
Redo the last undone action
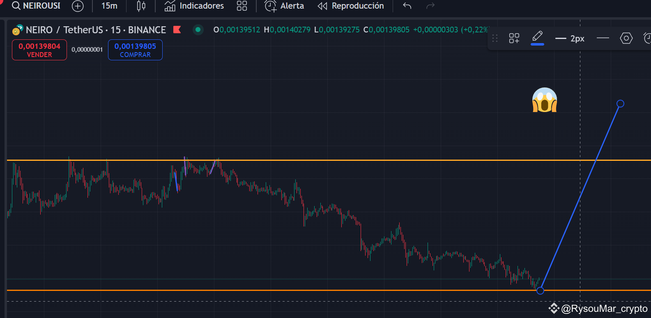(x=430, y=6)
